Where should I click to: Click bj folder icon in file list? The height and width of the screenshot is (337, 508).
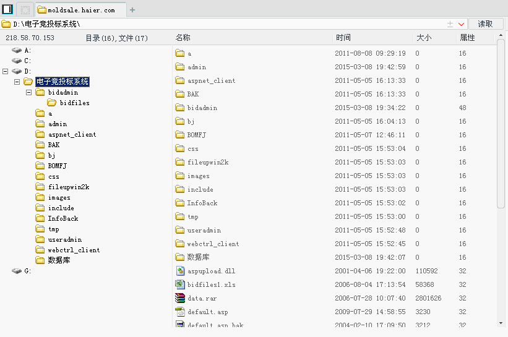180,121
